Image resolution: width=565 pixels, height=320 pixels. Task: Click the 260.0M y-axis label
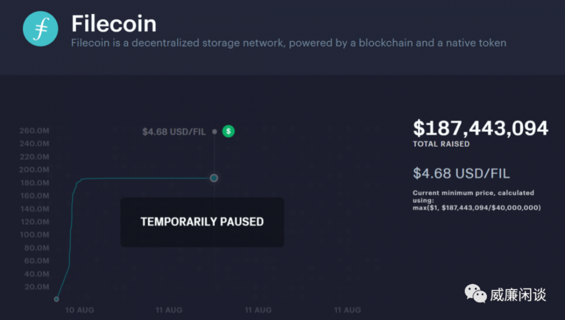pyautogui.click(x=34, y=130)
